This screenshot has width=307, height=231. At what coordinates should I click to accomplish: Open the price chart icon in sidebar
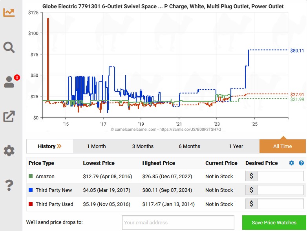[9, 13]
